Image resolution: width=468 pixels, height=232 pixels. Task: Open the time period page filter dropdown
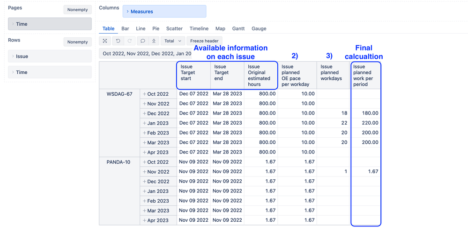146,54
